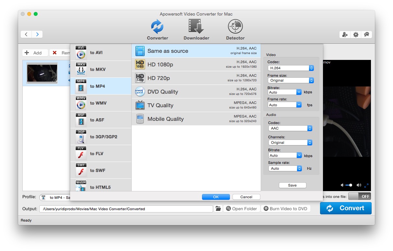Choose the 'to WMV' format
Screen dimensions: 393x251
point(101,103)
